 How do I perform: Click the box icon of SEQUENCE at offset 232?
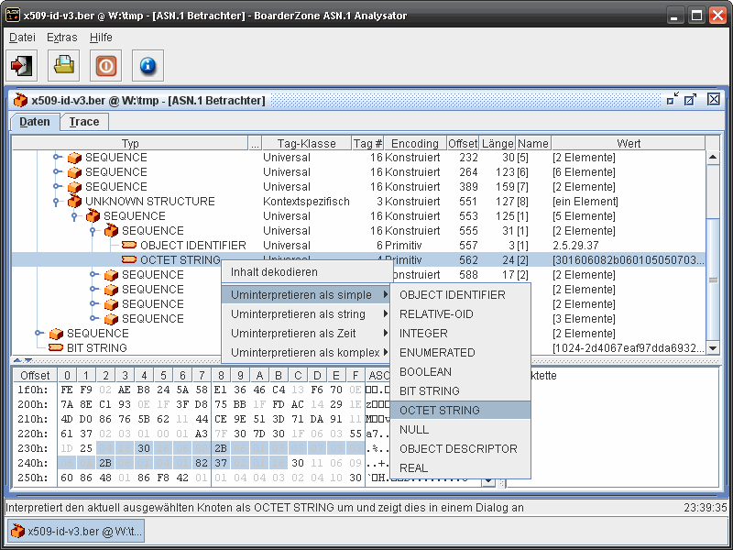tap(74, 158)
